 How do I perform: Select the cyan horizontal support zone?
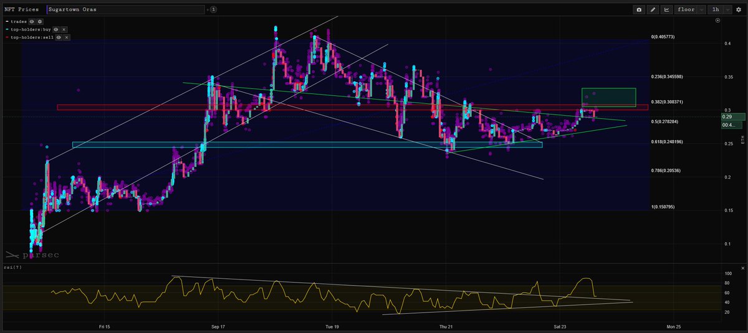[x=307, y=145]
